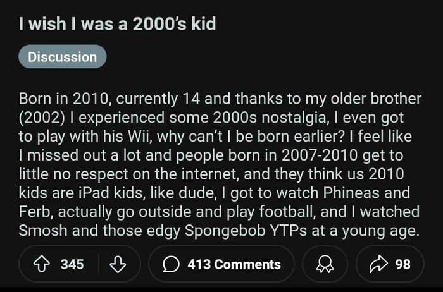This screenshot has width=443, height=292.
Task: Click the speech bubble comment icon
Action: click(171, 264)
